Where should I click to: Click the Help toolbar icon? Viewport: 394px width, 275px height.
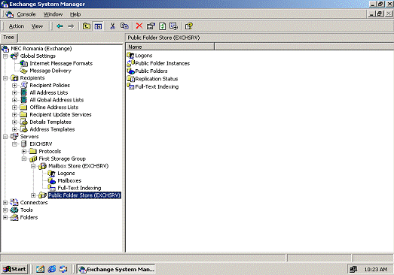pos(188,26)
